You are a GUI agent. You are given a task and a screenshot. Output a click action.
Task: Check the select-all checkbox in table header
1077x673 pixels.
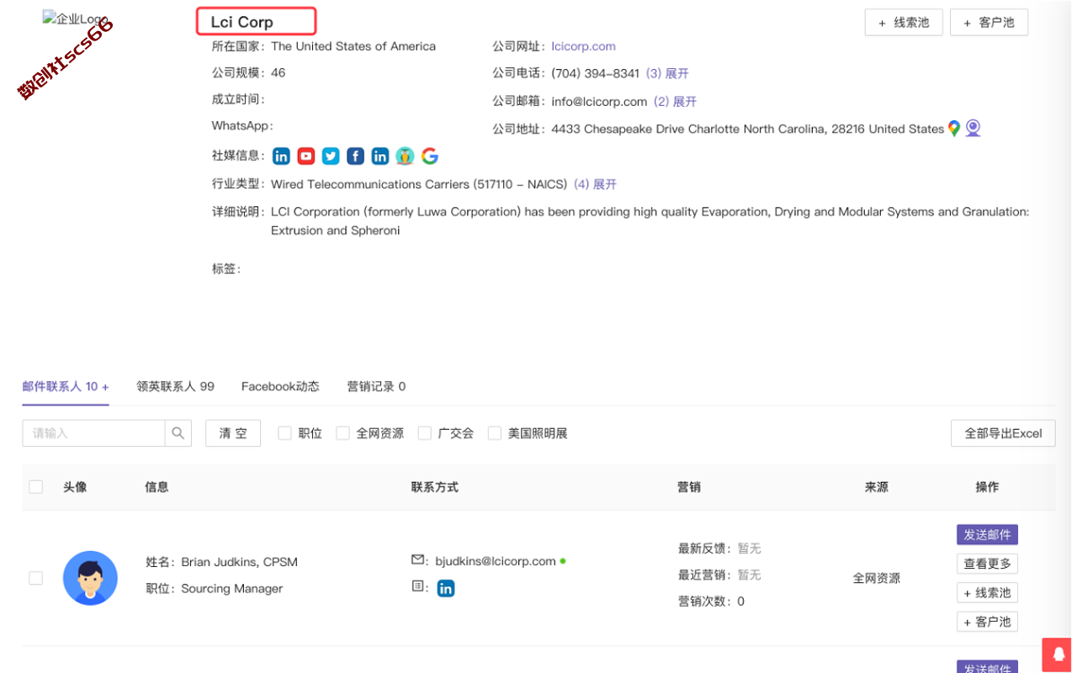[35, 487]
